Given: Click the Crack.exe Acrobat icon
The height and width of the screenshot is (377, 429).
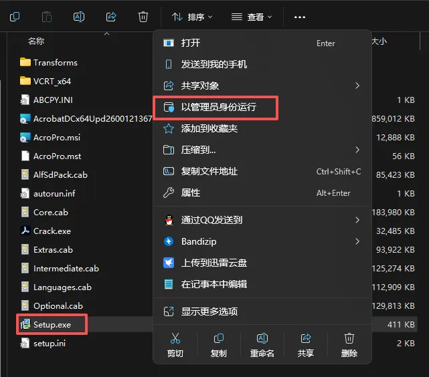Looking at the screenshot, I should click(25, 231).
